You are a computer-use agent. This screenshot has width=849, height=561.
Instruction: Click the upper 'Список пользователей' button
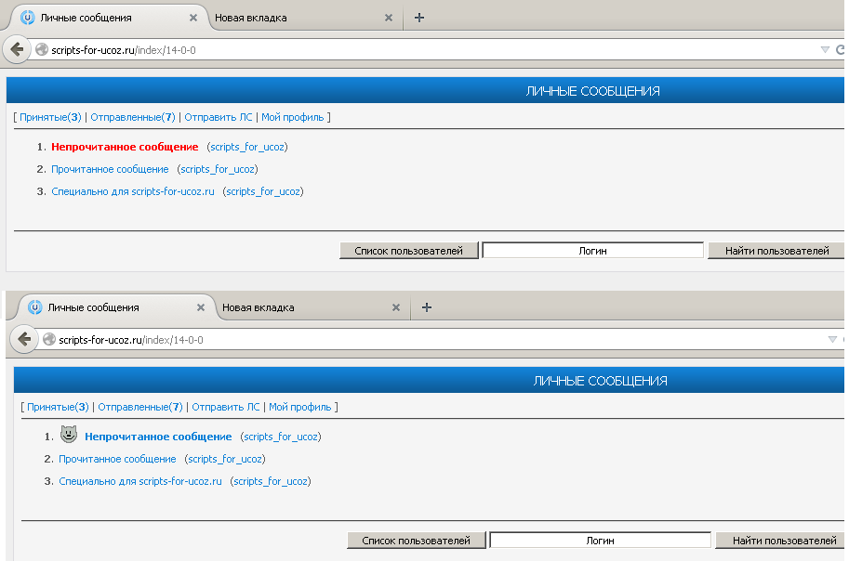[x=409, y=251]
